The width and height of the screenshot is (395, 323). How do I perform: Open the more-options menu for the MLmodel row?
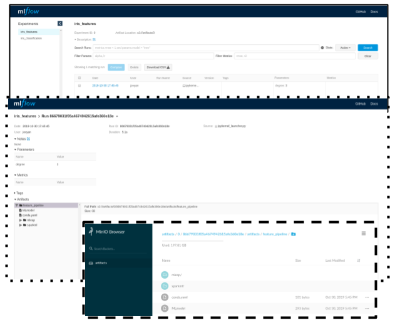(x=367, y=308)
